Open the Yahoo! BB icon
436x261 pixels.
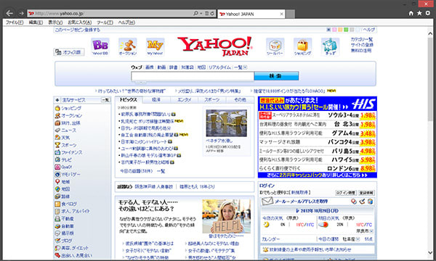tap(100, 46)
